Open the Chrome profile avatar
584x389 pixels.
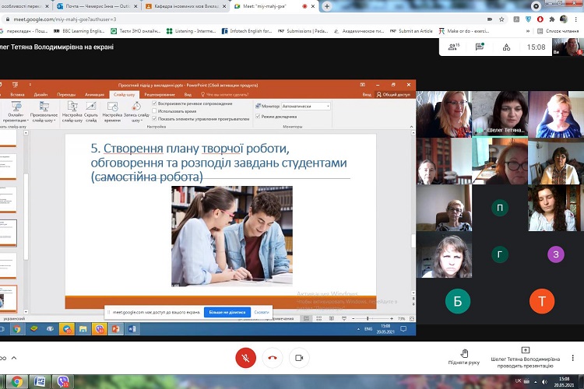click(564, 19)
